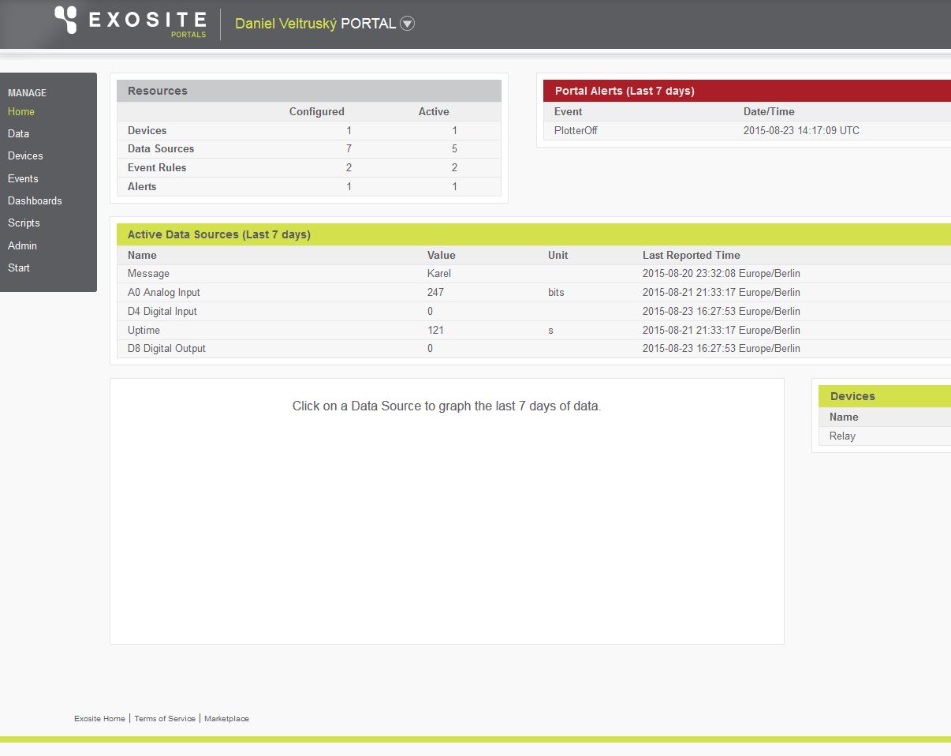This screenshot has height=756, width=951.
Task: Open the portal selector dropdown arrow
Action: (407, 24)
